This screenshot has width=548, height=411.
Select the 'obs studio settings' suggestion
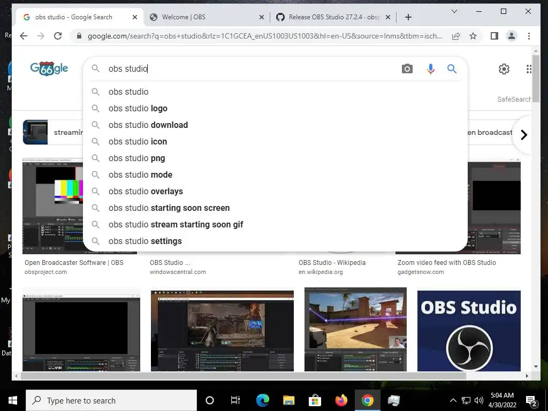276,241
